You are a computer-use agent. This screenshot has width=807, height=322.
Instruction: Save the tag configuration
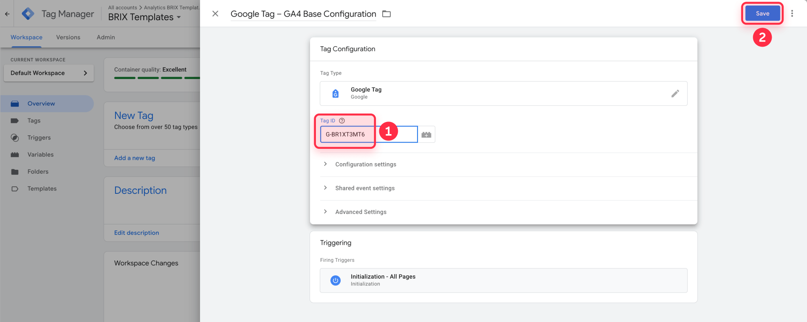pos(762,13)
